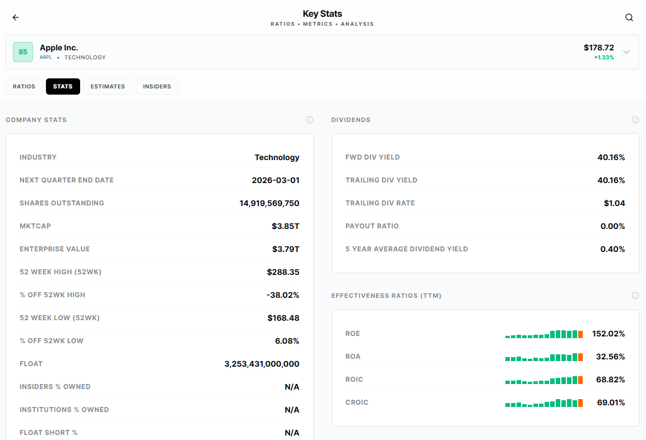Click the ROE mini bar chart
Image resolution: width=646 pixels, height=440 pixels.
pos(544,334)
